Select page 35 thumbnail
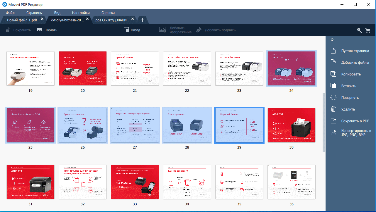The image size is (376, 212). pos(239,182)
